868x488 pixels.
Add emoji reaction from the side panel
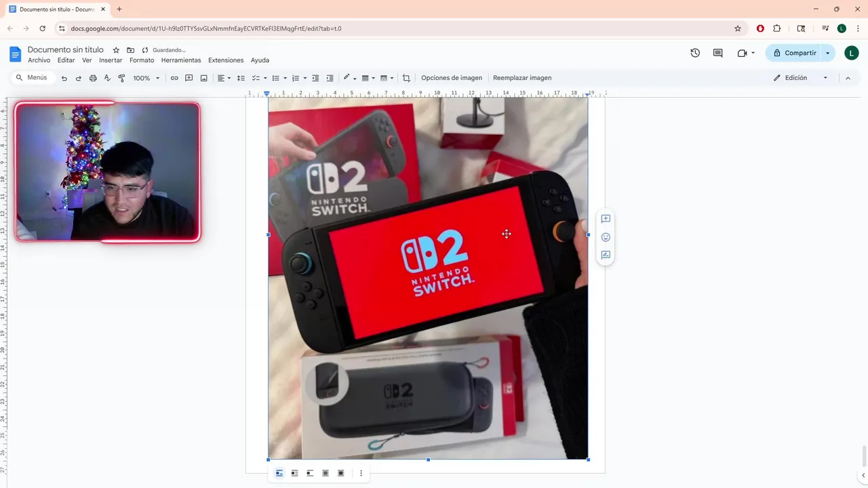tap(606, 237)
